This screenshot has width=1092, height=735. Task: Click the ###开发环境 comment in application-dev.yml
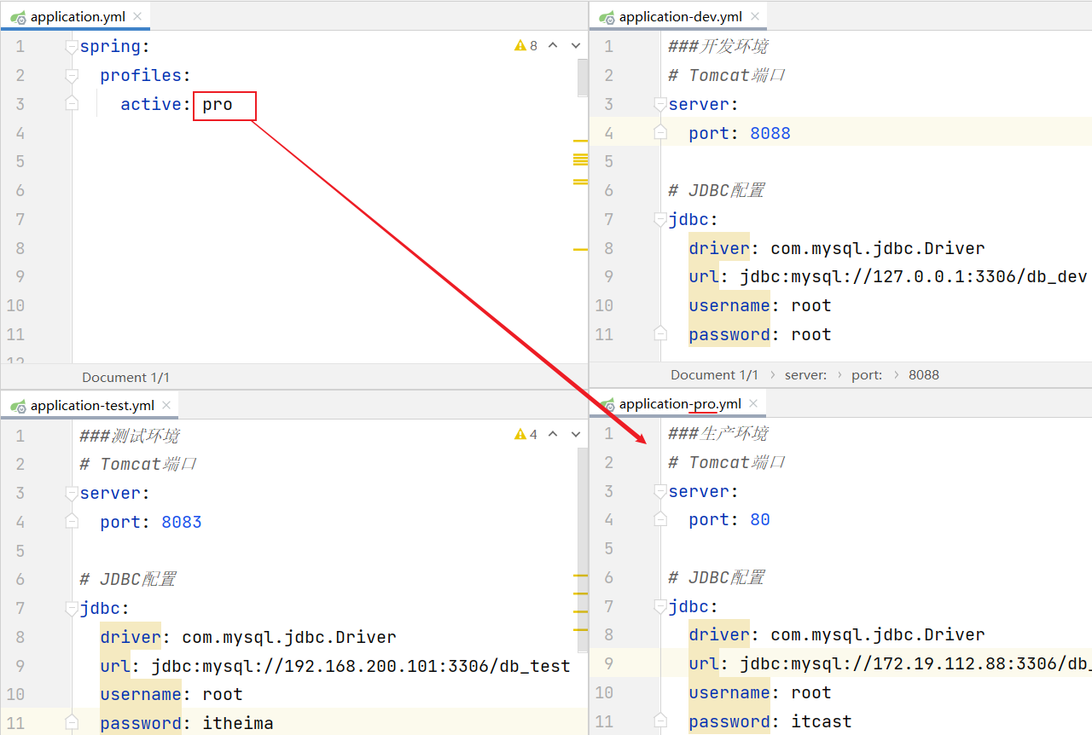pos(718,46)
